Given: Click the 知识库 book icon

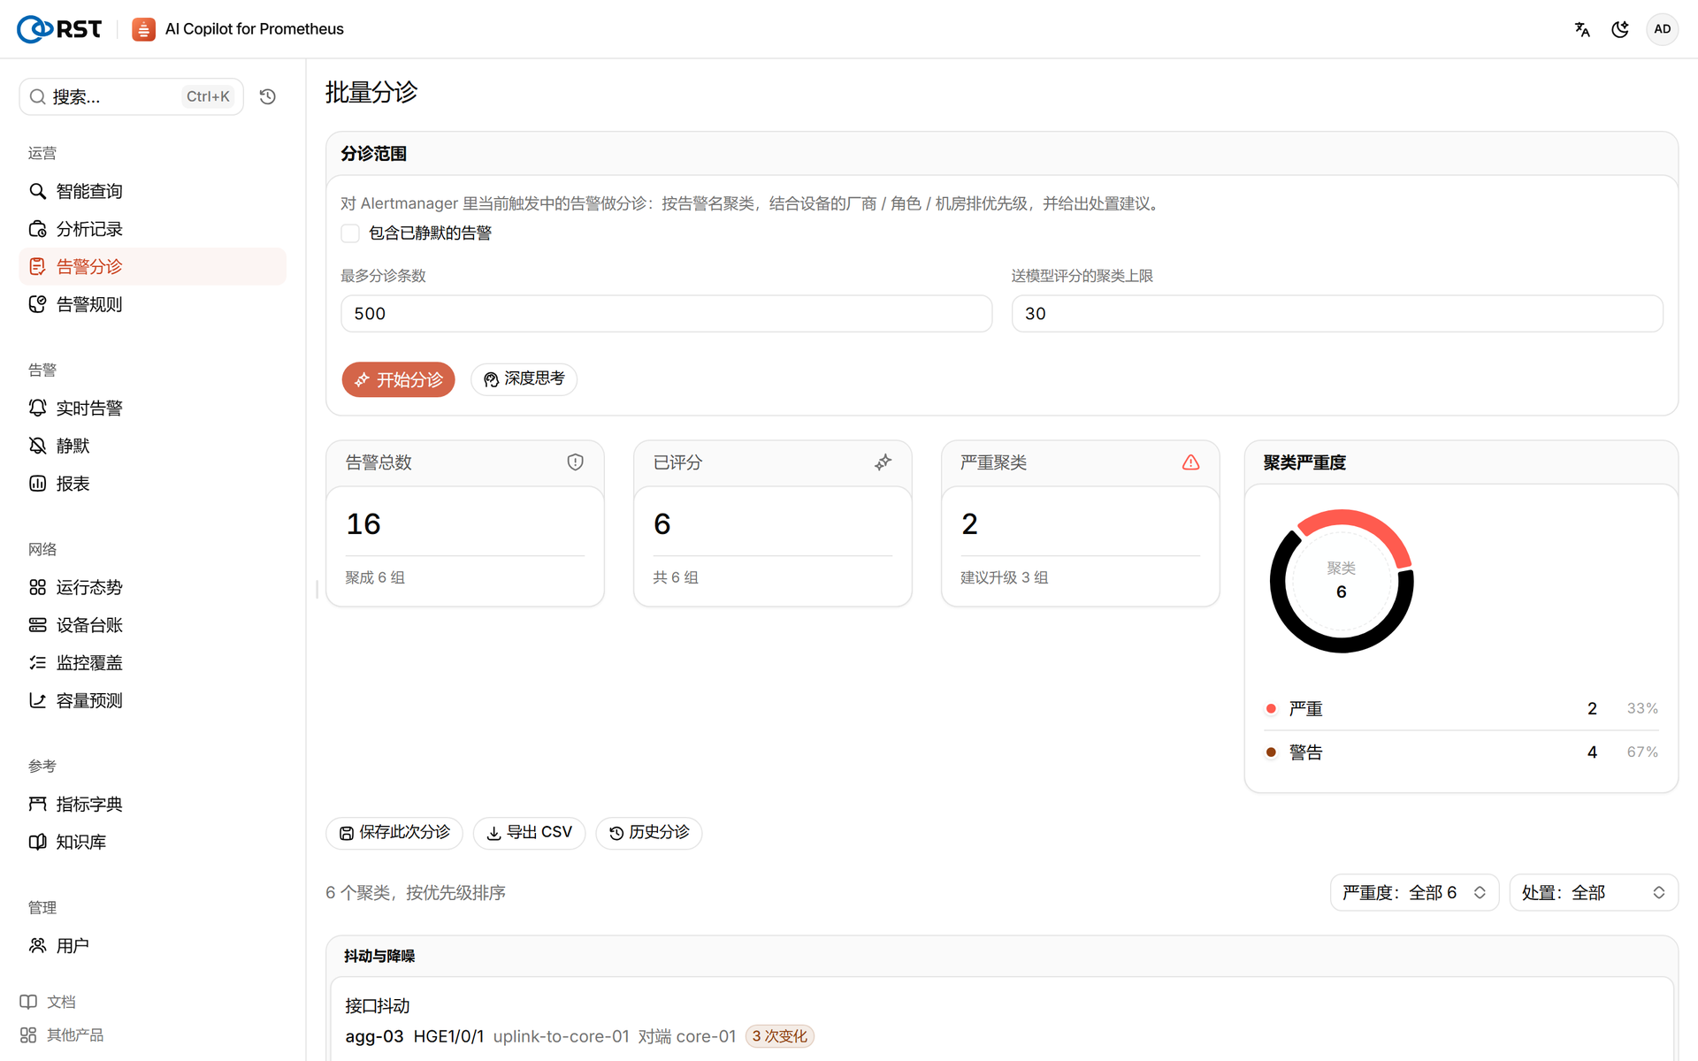Looking at the screenshot, I should point(37,842).
